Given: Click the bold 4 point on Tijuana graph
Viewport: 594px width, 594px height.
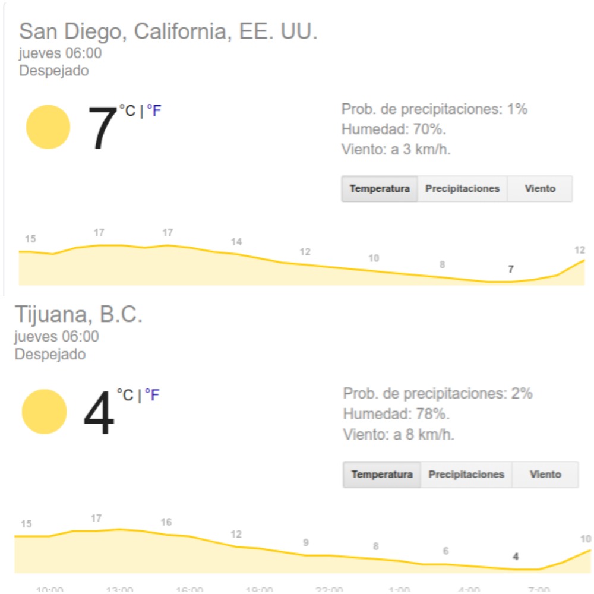Looking at the screenshot, I should click(516, 557).
